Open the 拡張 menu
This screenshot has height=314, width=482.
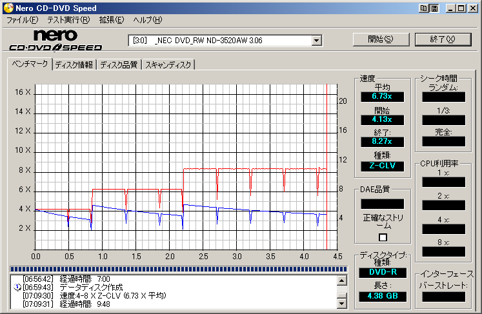pos(111,20)
